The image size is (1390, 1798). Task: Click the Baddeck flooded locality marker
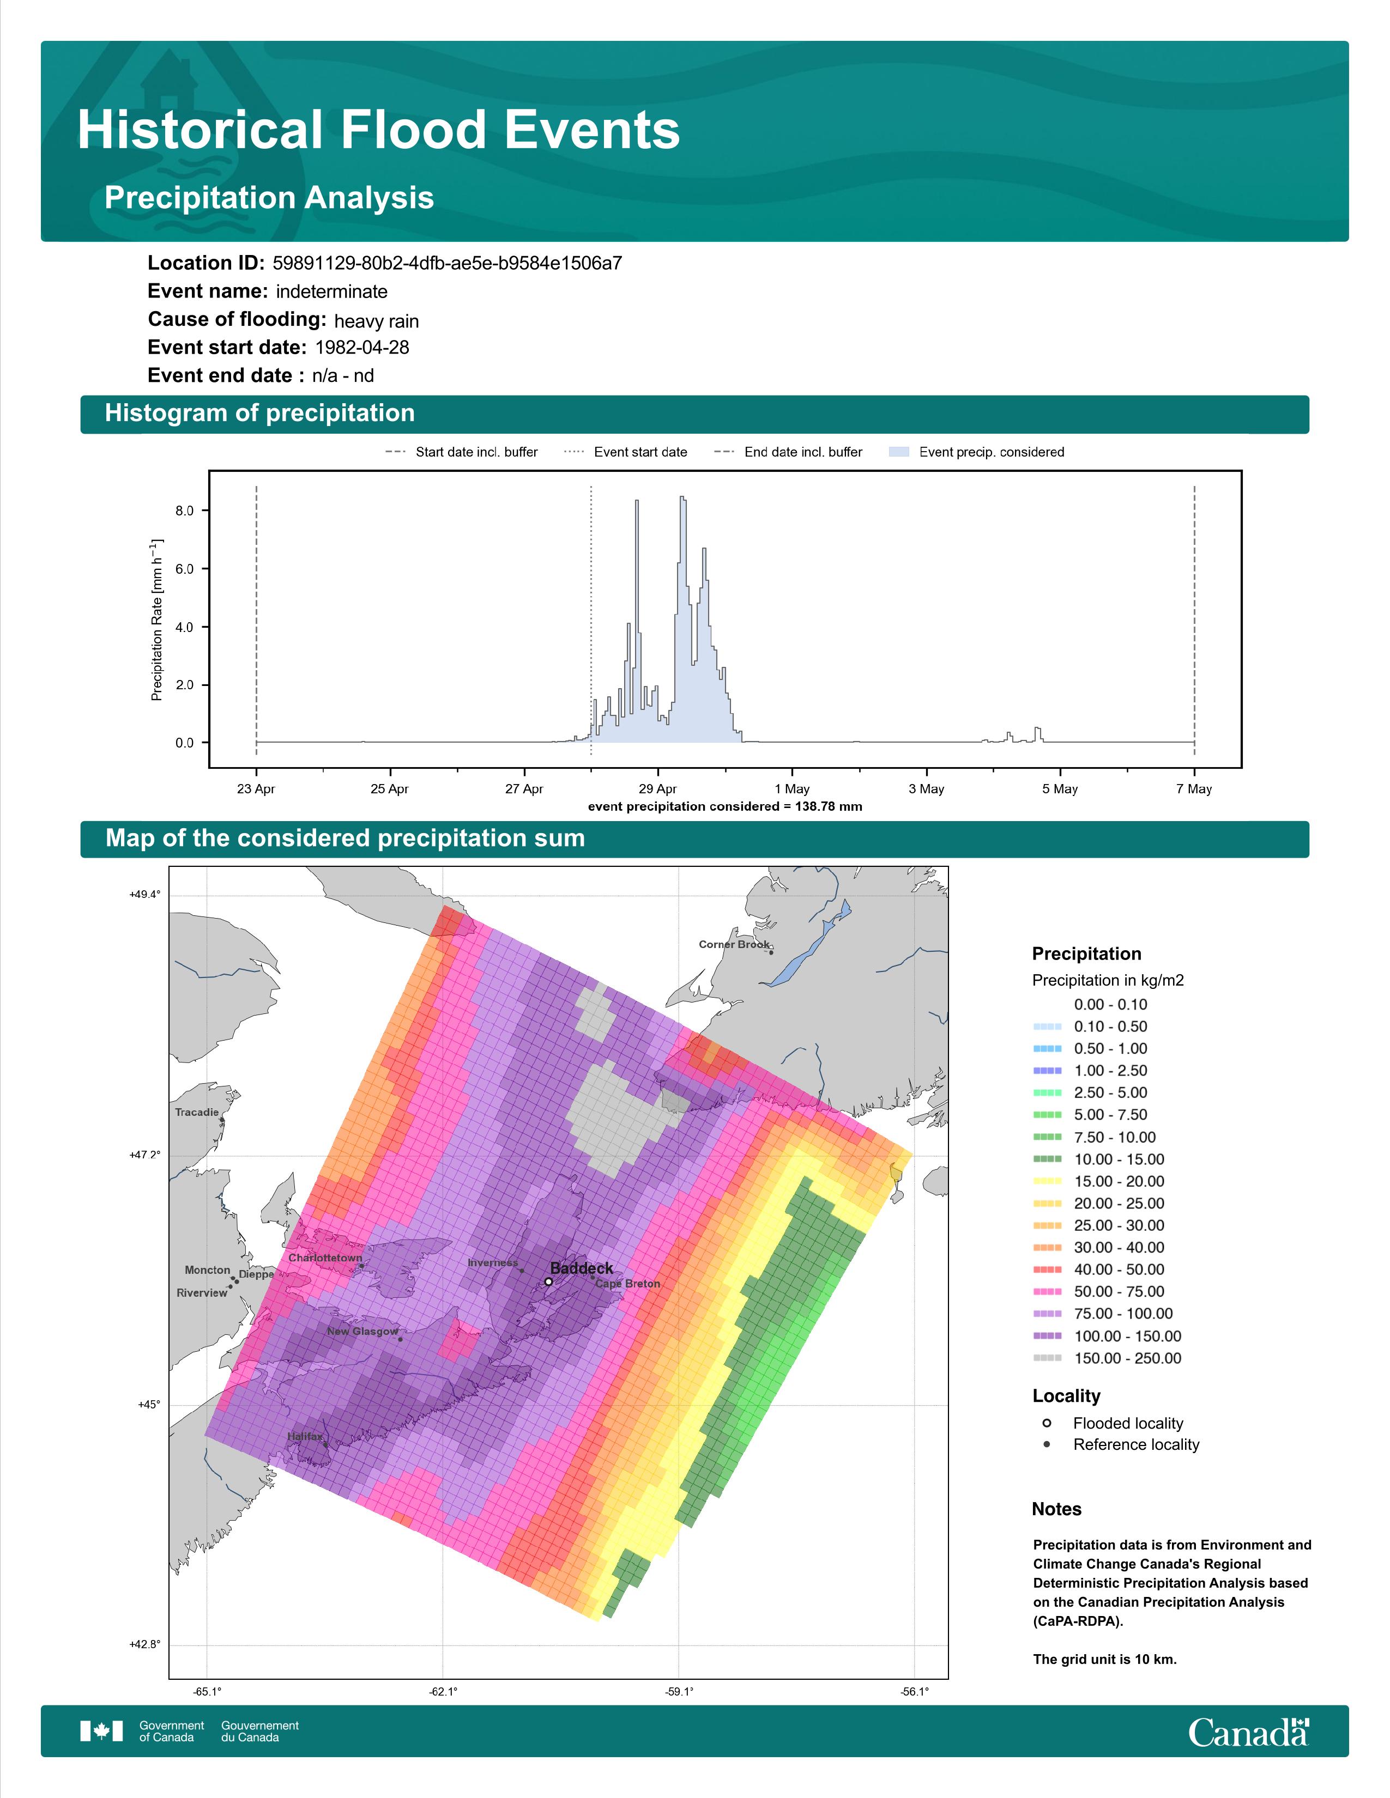[548, 1281]
